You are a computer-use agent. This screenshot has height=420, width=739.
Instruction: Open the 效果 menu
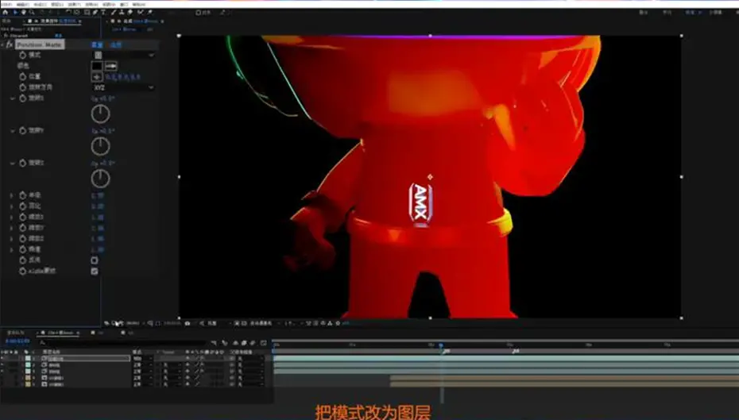point(75,4)
